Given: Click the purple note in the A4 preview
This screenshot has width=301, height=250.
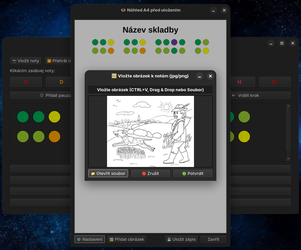Looking at the screenshot, I should [x=174, y=42].
